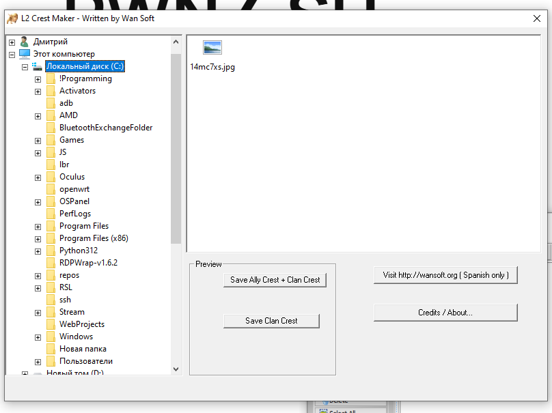This screenshot has height=413, width=552.
Task: Select the BluetoothExchangeFolder tree item
Action: [x=105, y=128]
